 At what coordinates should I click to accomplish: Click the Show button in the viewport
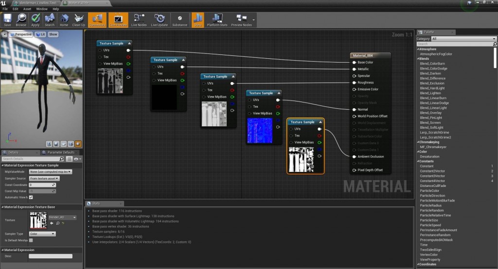tap(53, 34)
